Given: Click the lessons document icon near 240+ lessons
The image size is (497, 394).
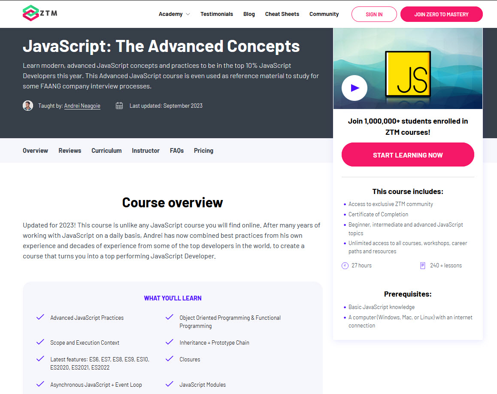Looking at the screenshot, I should [422, 266].
